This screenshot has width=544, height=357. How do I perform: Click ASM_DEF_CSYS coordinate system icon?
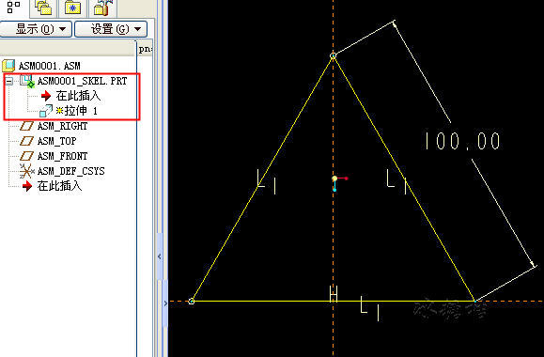[x=26, y=171]
